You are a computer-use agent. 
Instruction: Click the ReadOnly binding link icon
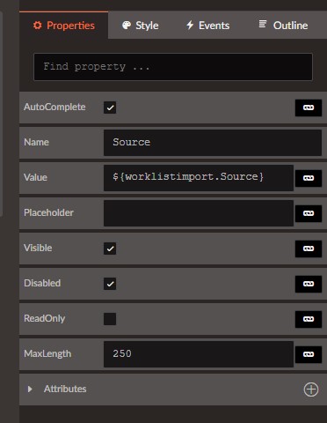(x=309, y=319)
